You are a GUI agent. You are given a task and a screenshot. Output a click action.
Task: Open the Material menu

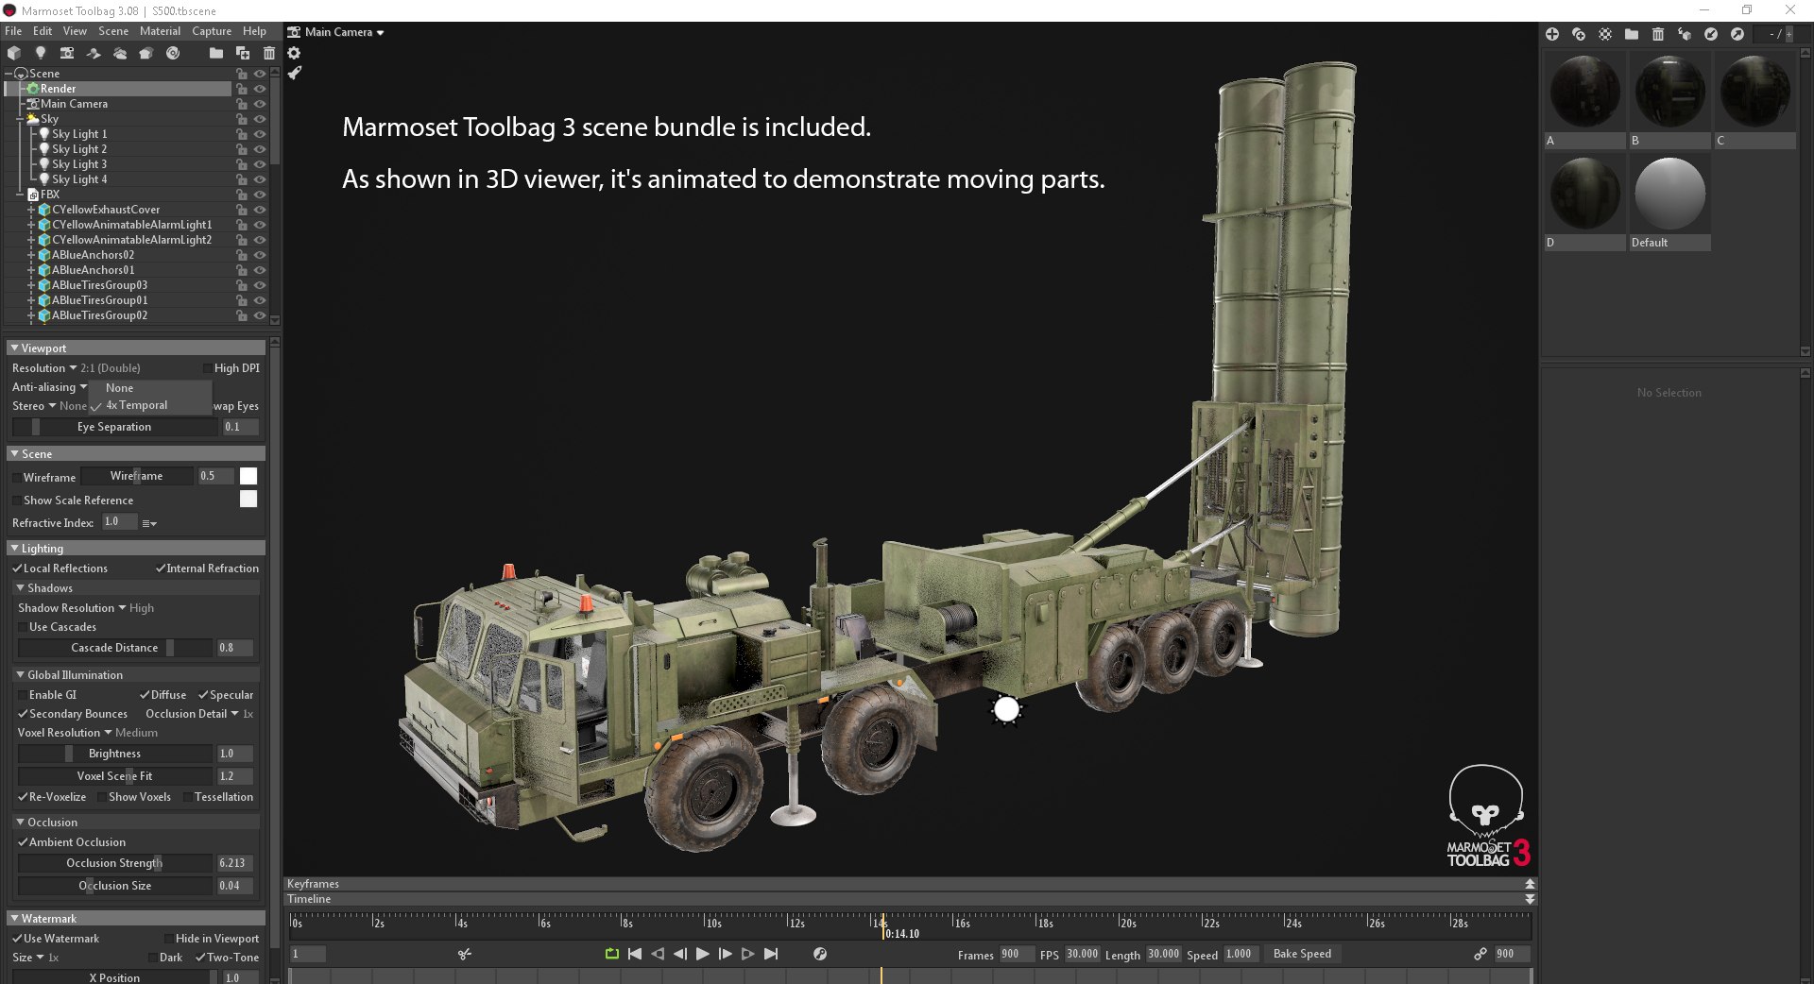(x=160, y=31)
